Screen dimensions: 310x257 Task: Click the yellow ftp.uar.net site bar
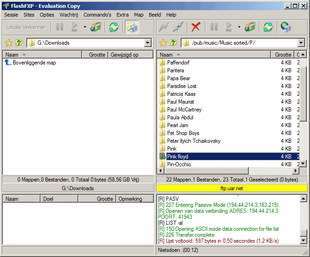(x=232, y=188)
